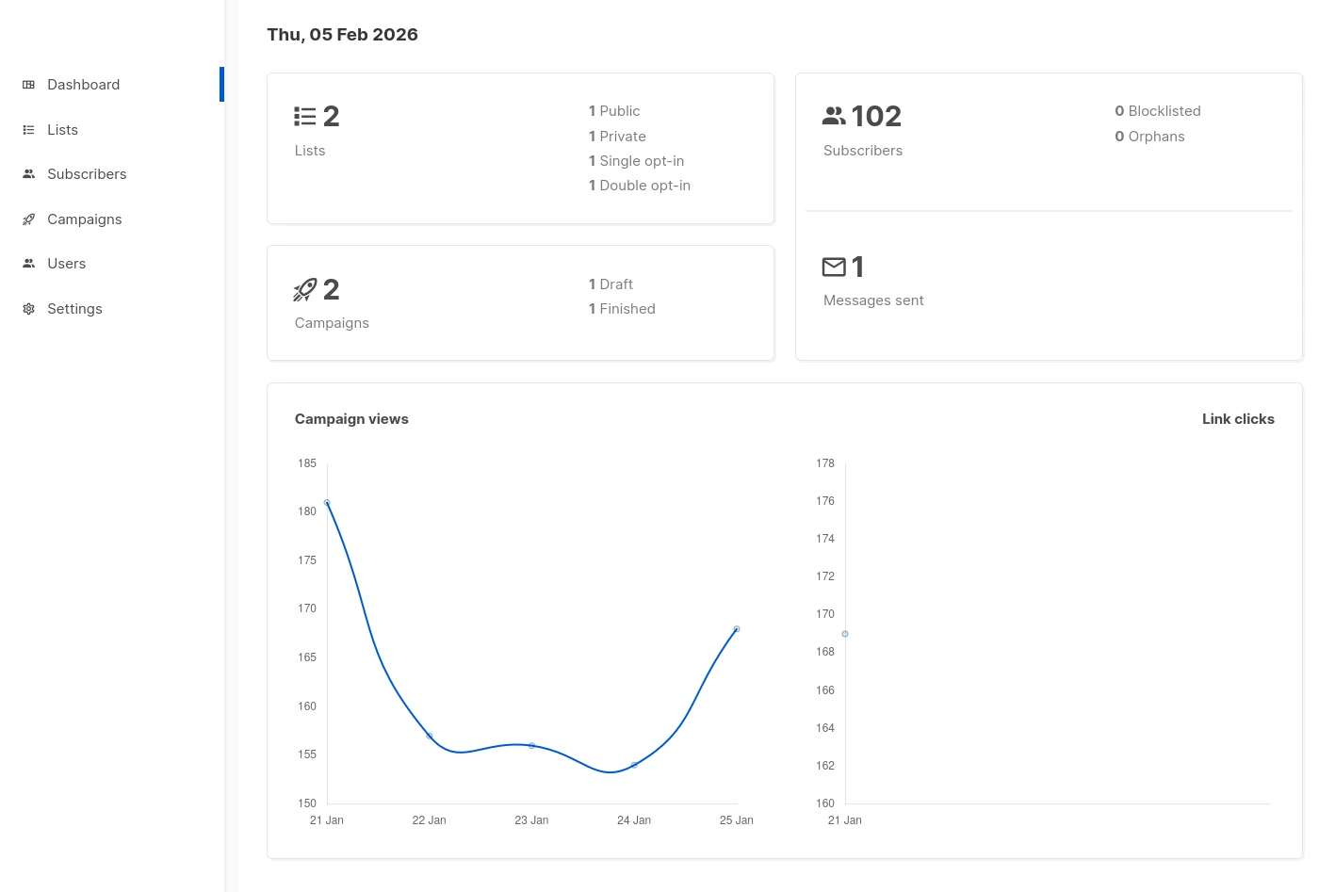Click the Link clicks heading
This screenshot has height=892, width=1335.
[1238, 418]
